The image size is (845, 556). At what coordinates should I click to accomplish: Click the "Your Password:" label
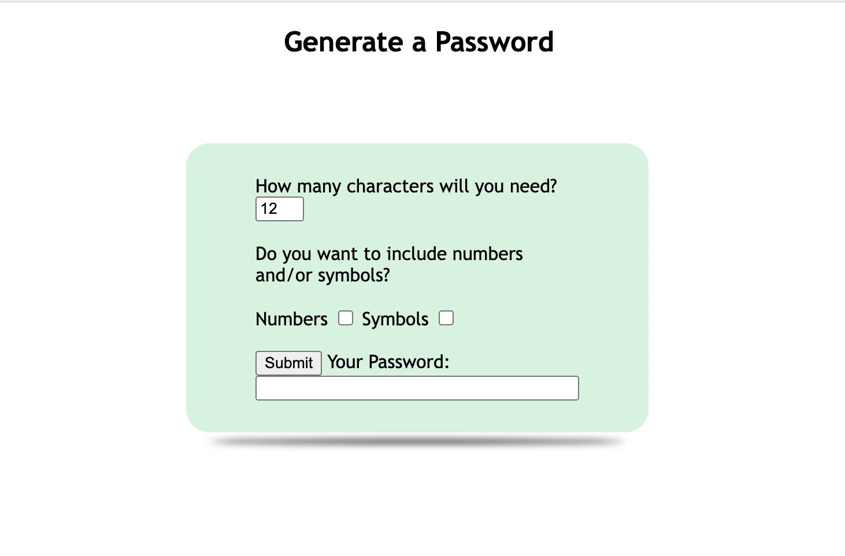pyautogui.click(x=388, y=362)
